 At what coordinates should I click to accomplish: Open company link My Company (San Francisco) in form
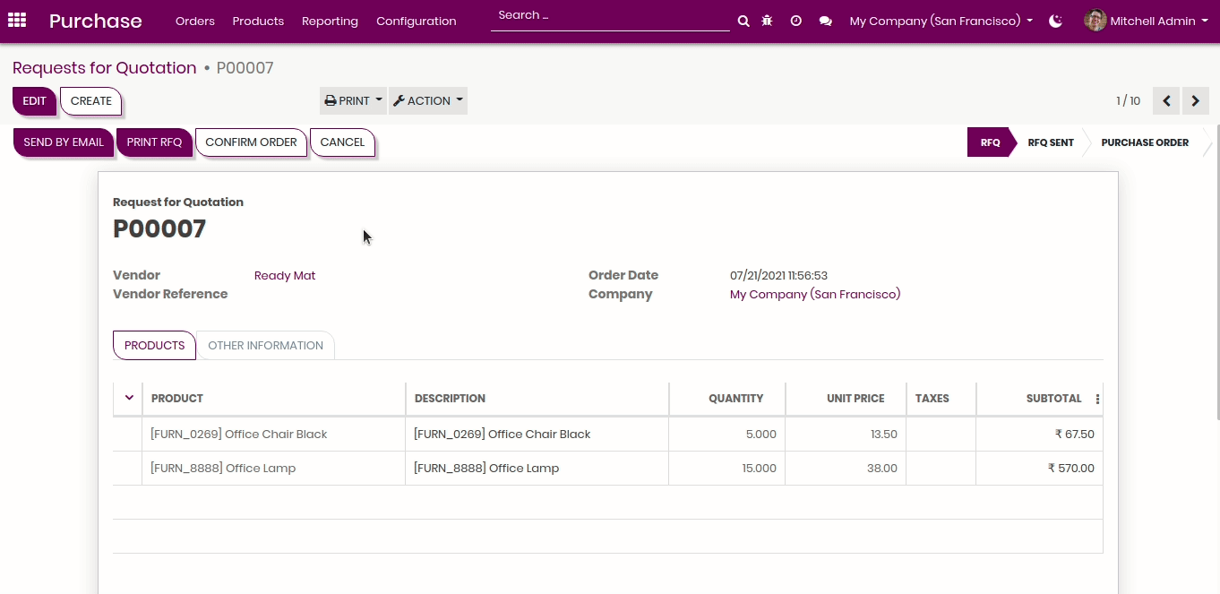[x=815, y=295]
